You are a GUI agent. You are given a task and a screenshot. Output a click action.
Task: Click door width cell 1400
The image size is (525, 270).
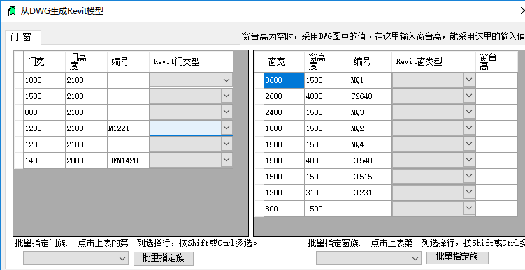44,160
